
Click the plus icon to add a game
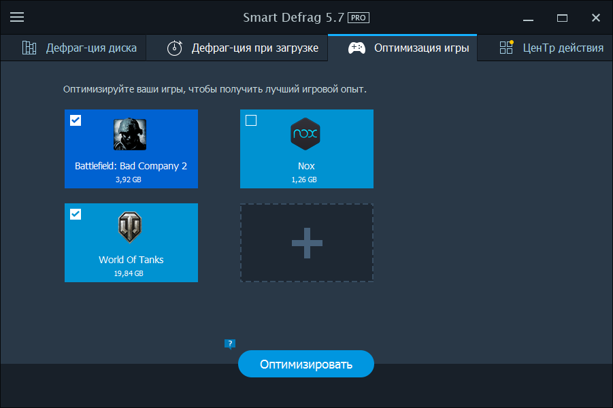tap(307, 243)
